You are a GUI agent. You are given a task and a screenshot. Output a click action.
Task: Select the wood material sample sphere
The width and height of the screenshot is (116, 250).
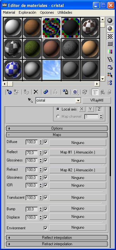(32, 28)
